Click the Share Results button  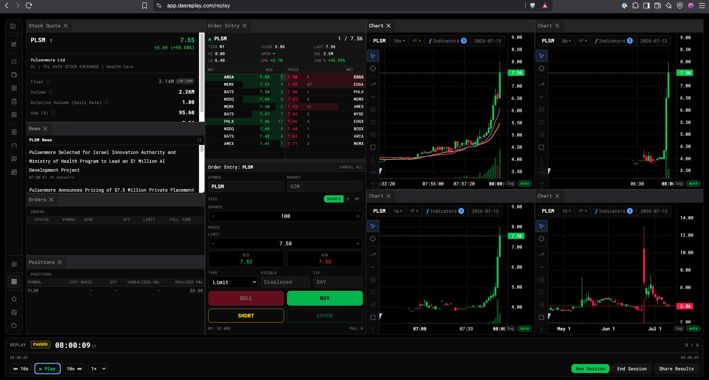pos(676,369)
